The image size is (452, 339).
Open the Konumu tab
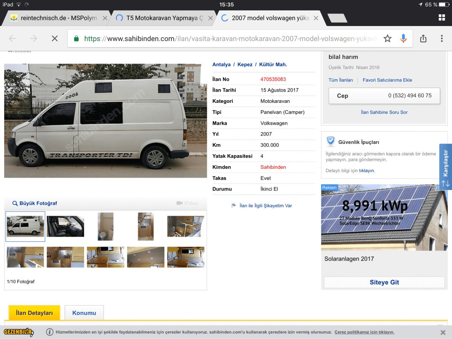[84, 313]
